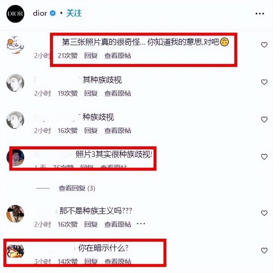Image resolution: width=273 pixels, height=273 pixels.
Task: Like the 照片3其实很种族歧视 comment
Action: tap(264, 157)
